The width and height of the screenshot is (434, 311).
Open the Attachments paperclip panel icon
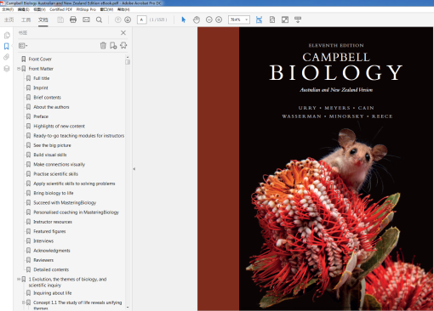coord(7,57)
